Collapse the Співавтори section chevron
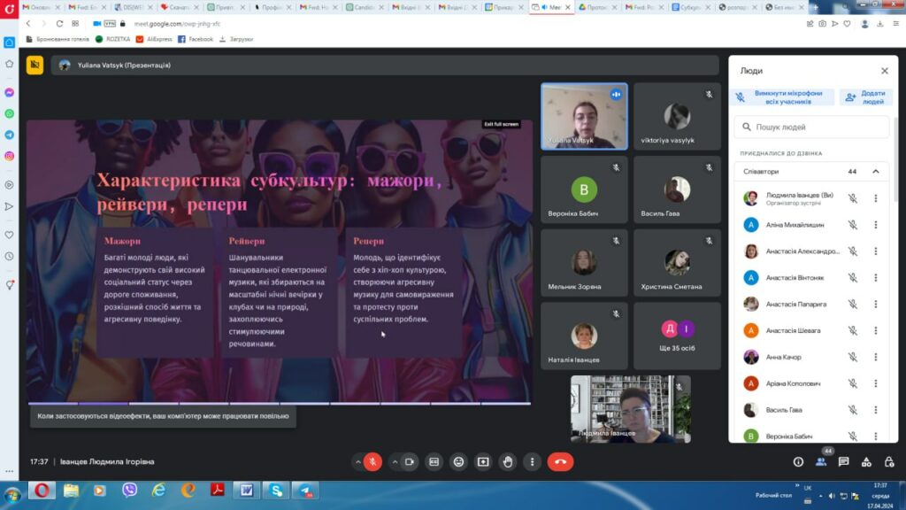The image size is (906, 510). click(x=876, y=172)
